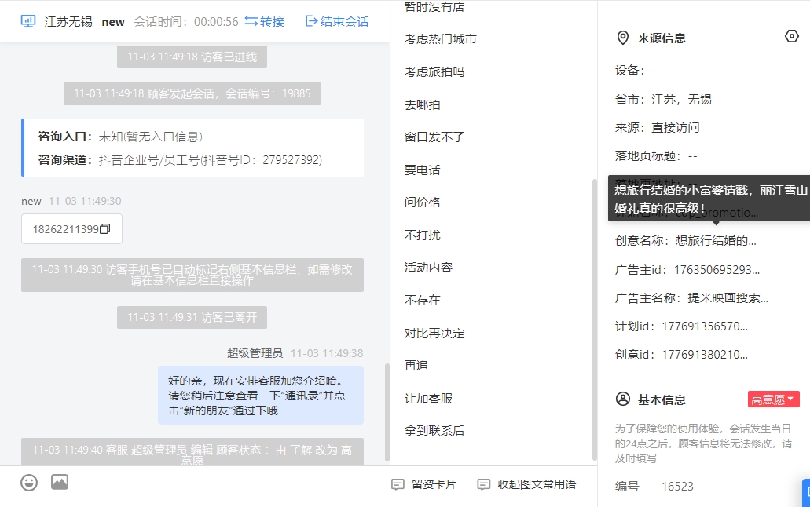Viewport: 810px width, 507px height.
Task: Click the phone number bubble 18262211399
Action: tap(71, 228)
